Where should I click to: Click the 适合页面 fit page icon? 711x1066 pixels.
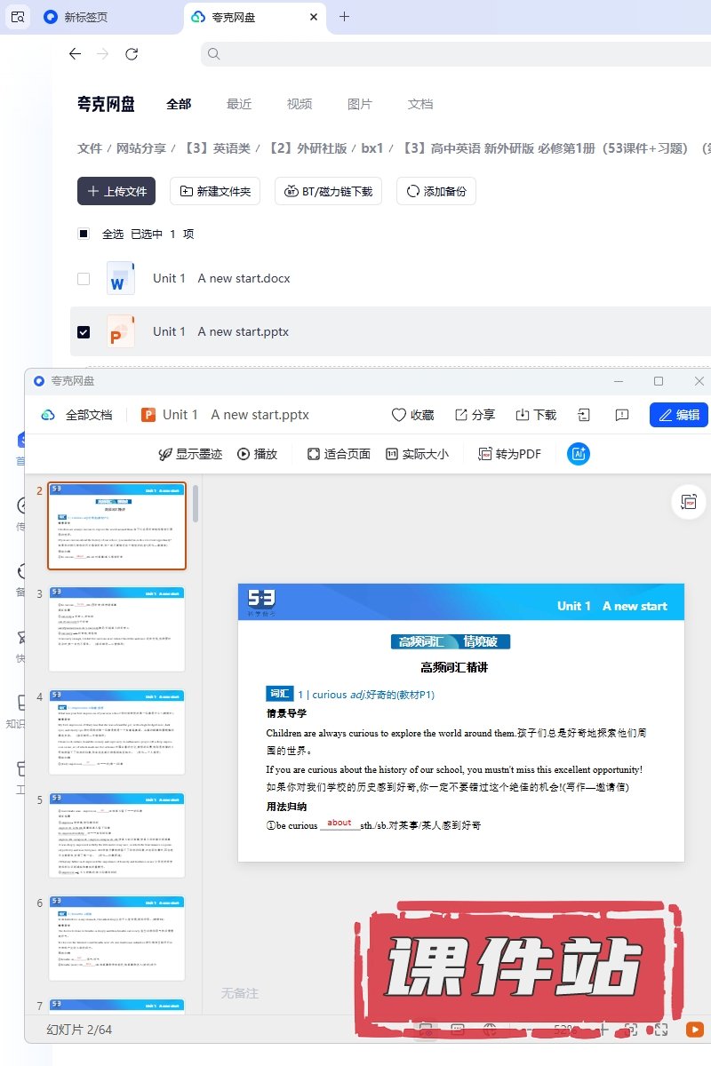pos(313,454)
